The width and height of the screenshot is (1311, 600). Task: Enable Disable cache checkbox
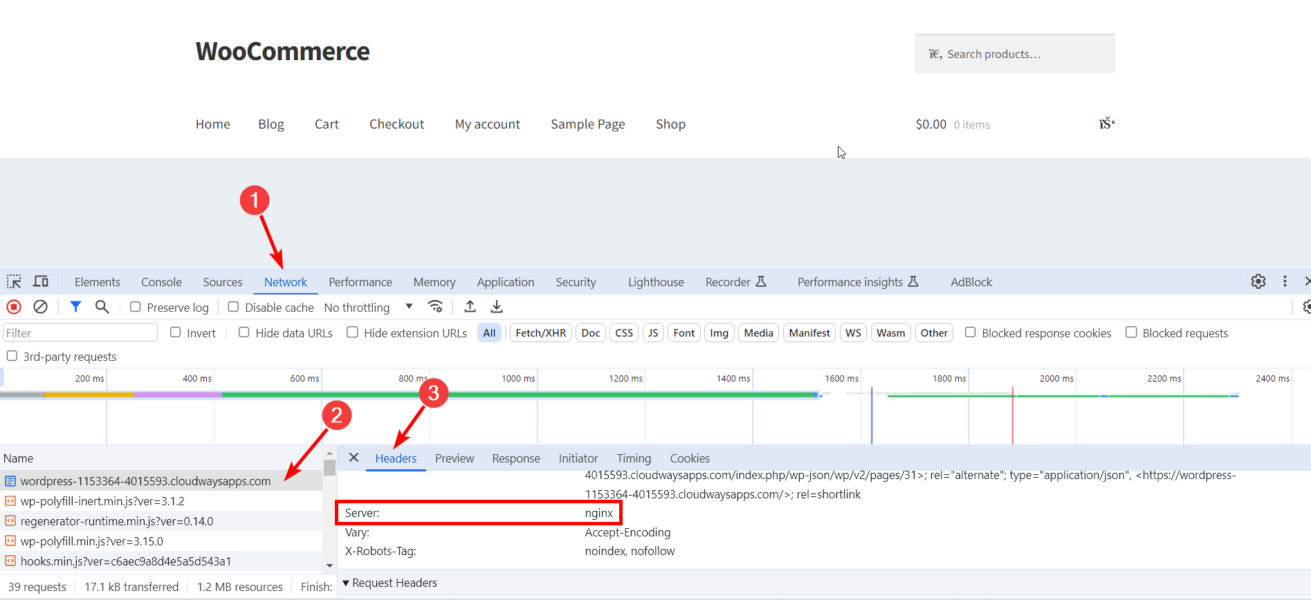click(233, 307)
